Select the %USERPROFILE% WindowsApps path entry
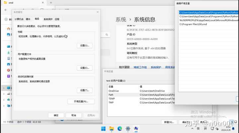 click(208, 20)
